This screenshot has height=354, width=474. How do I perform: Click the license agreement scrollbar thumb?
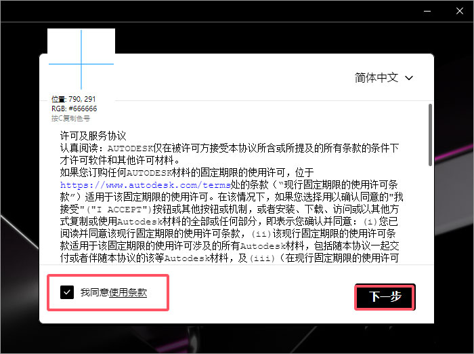click(x=430, y=135)
